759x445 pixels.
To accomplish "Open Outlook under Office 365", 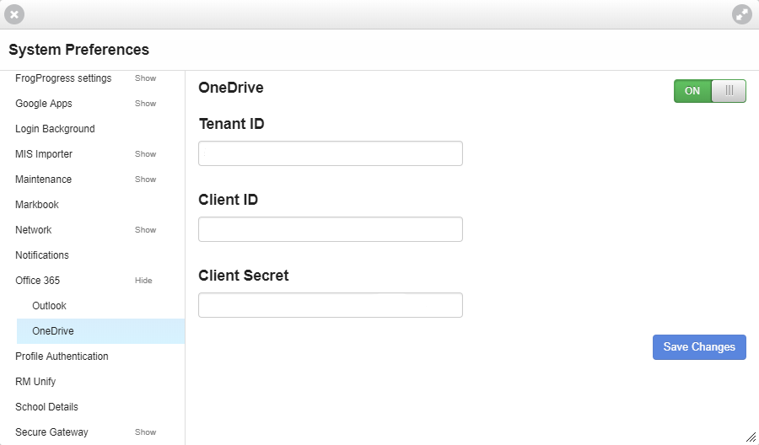I will click(x=50, y=306).
